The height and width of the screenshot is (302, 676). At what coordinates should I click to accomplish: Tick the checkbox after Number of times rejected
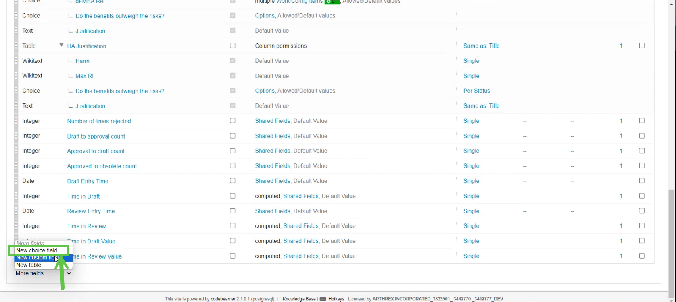click(232, 121)
